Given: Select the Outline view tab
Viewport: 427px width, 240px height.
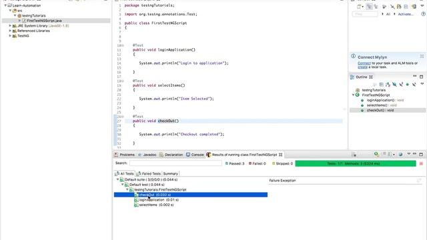Looking at the screenshot, I should [x=362, y=77].
